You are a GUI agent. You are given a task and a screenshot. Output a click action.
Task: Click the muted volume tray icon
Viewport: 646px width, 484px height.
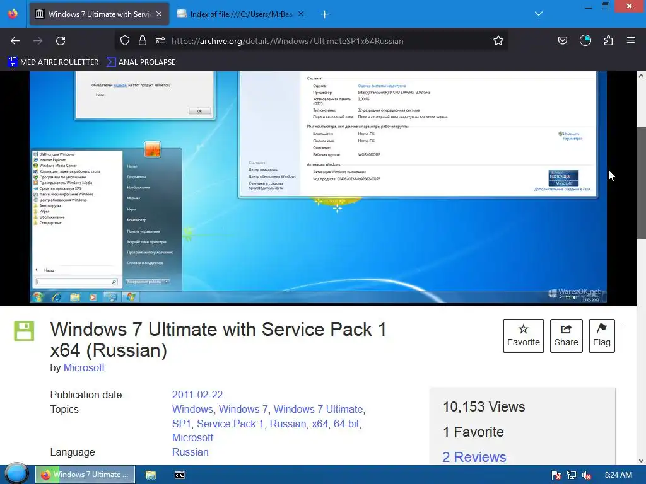coord(587,475)
